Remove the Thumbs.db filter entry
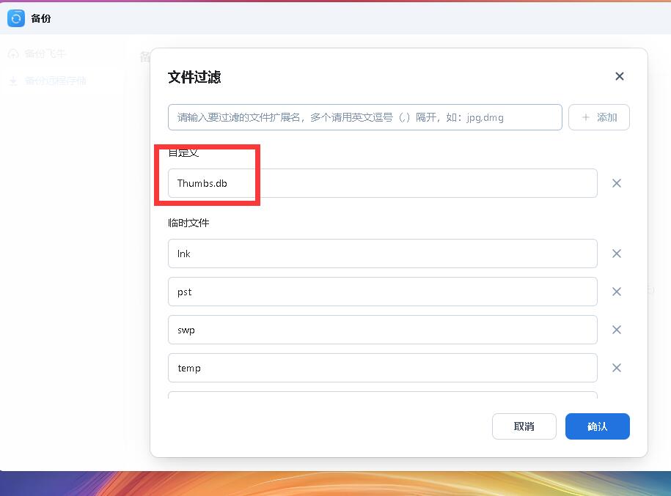Image resolution: width=671 pixels, height=496 pixels. point(617,183)
